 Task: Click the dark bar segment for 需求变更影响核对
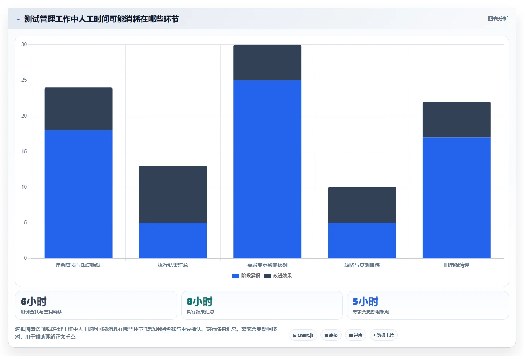tap(267, 63)
